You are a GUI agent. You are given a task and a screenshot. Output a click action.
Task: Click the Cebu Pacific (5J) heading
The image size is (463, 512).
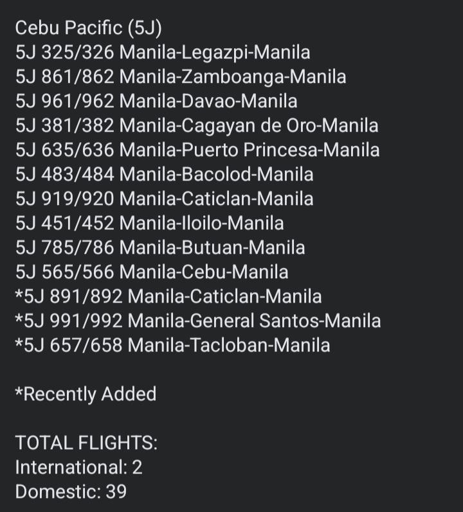tap(89, 28)
